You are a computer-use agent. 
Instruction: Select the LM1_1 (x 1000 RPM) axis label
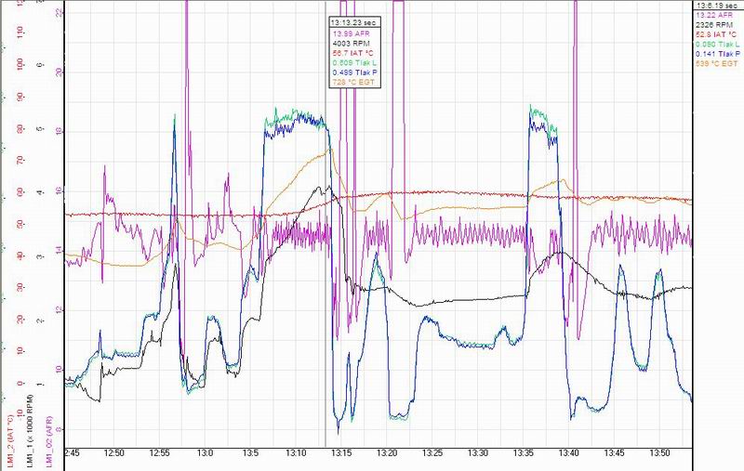pos(30,431)
